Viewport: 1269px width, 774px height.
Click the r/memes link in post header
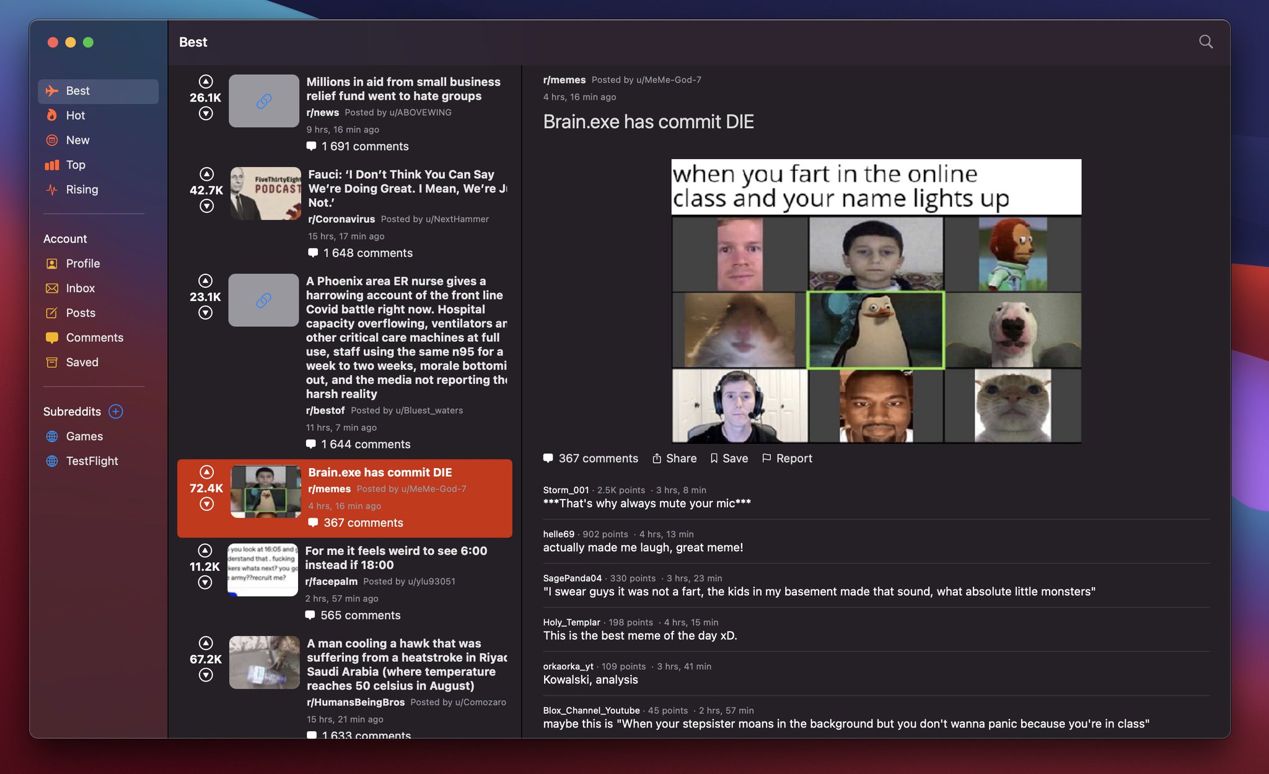tap(564, 80)
